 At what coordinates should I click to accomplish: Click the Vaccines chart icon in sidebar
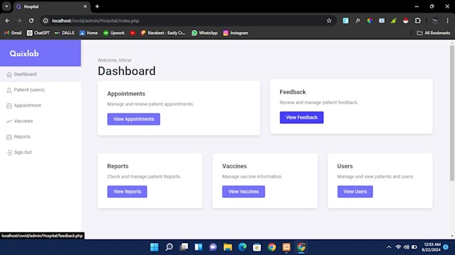[9, 121]
